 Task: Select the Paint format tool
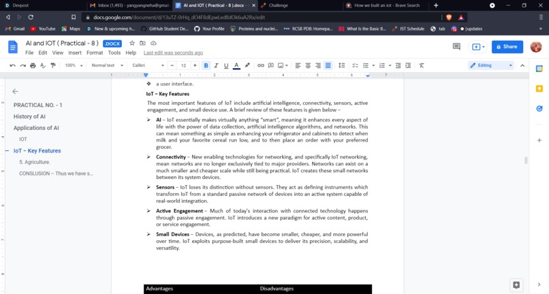[53, 65]
